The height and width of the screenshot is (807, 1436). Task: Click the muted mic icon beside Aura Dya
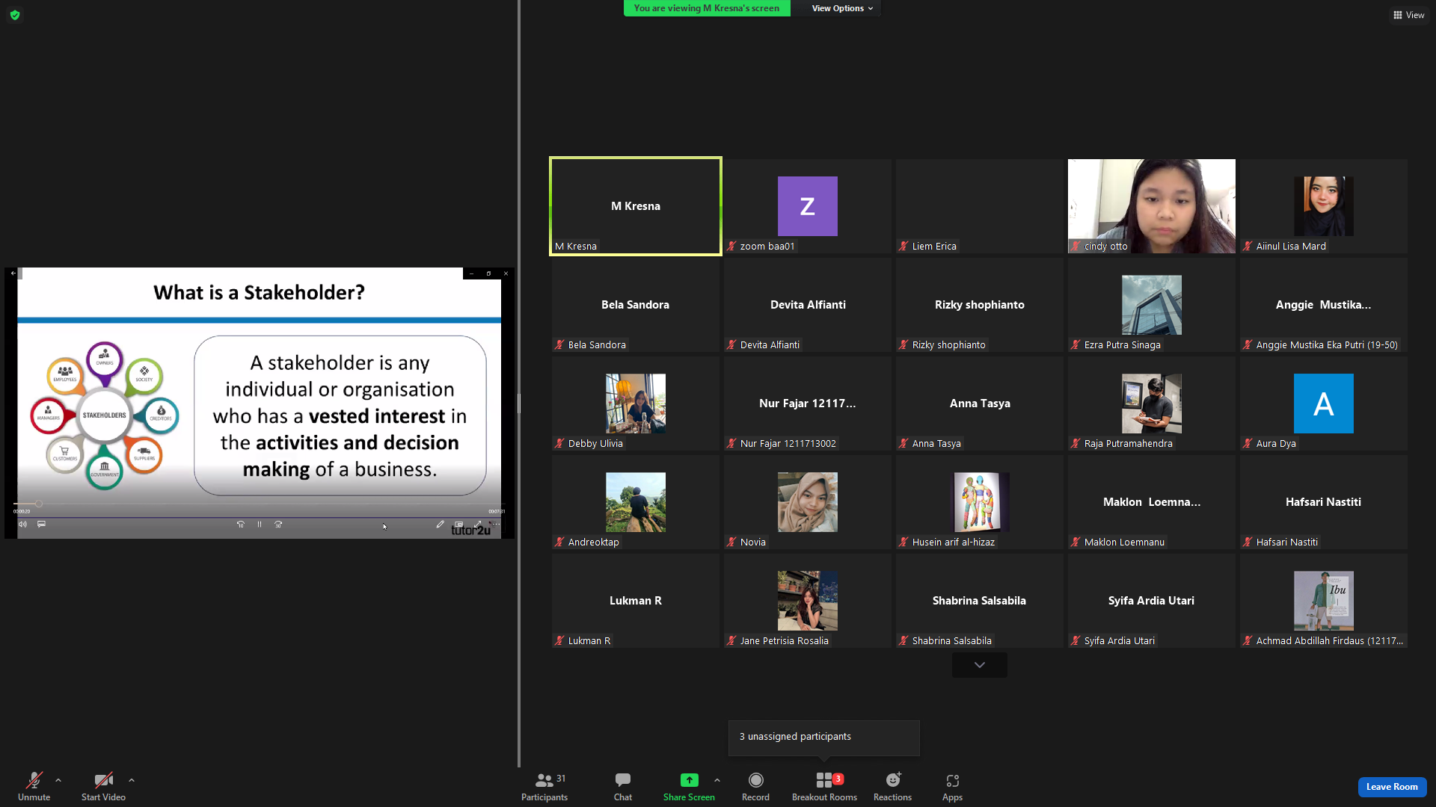(x=1248, y=443)
